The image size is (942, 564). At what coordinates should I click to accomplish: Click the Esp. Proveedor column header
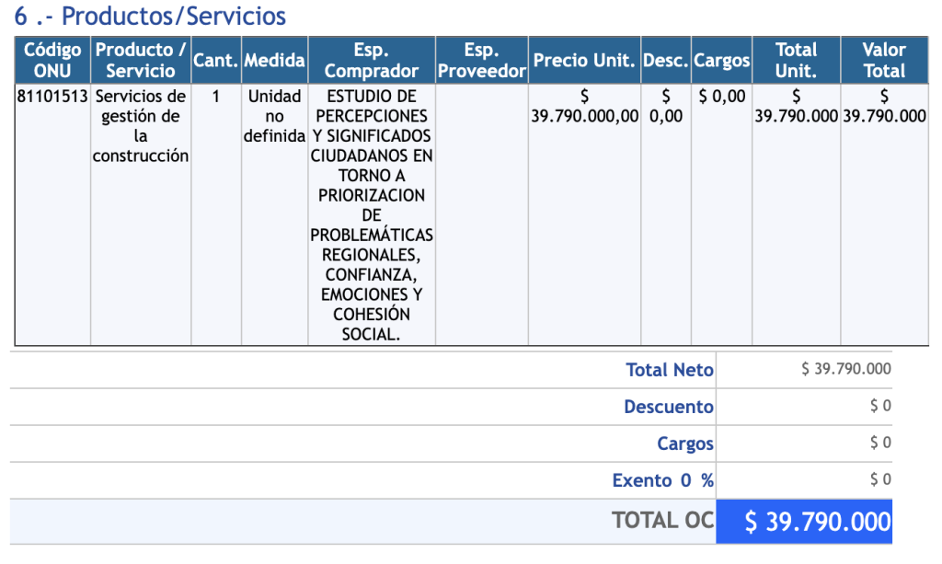pos(481,60)
